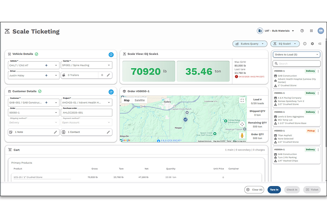
Task: Click the Clear All button
Action: [254, 190]
